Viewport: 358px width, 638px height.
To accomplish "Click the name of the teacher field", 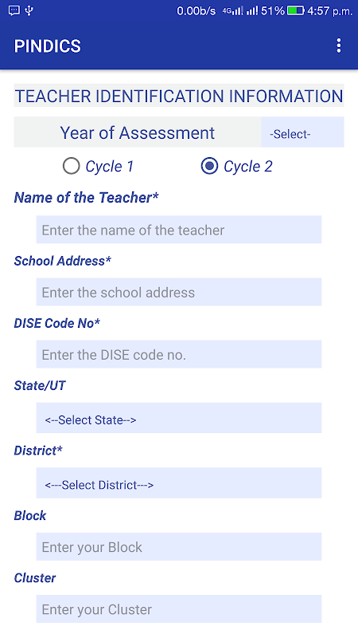I will click(x=179, y=230).
